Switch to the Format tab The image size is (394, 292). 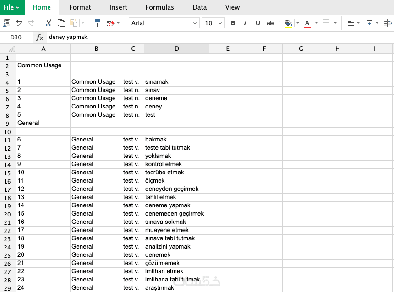tap(80, 7)
